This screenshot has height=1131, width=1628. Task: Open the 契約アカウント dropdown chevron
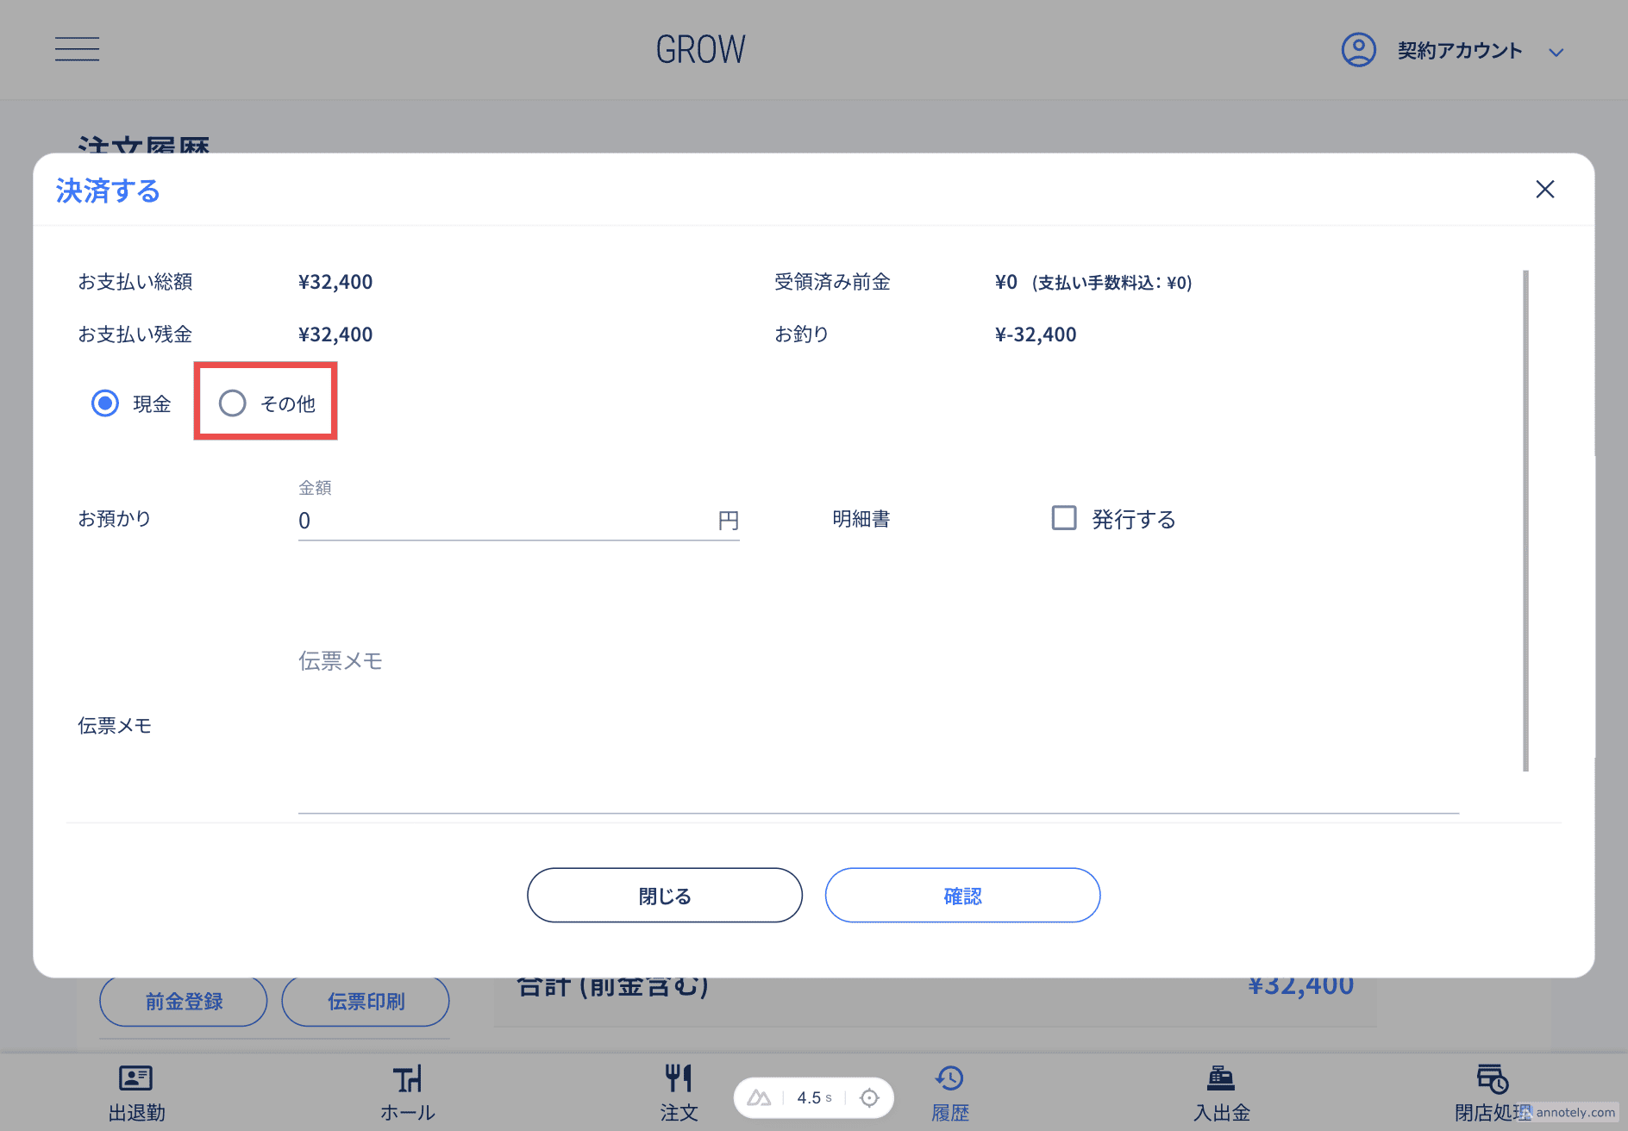1557,52
